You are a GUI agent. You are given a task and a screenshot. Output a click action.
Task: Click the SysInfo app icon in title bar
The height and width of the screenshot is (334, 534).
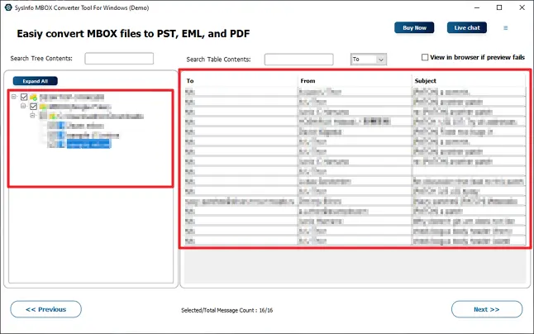point(8,7)
